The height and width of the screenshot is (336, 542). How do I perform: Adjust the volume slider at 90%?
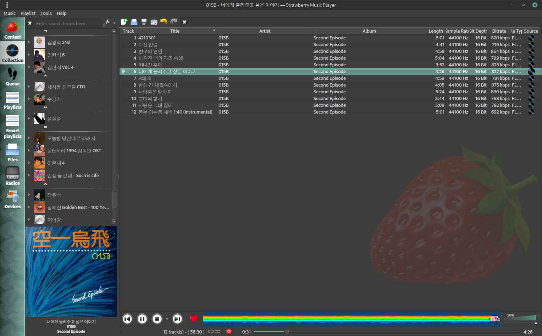(x=521, y=318)
